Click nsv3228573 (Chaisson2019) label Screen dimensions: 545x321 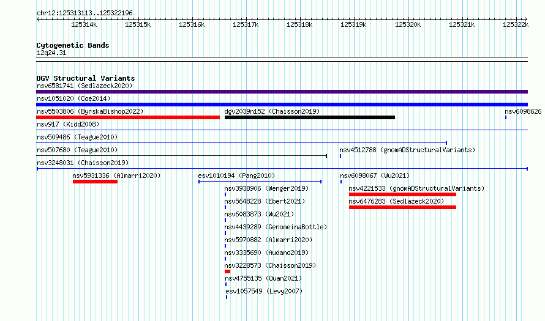270,265
